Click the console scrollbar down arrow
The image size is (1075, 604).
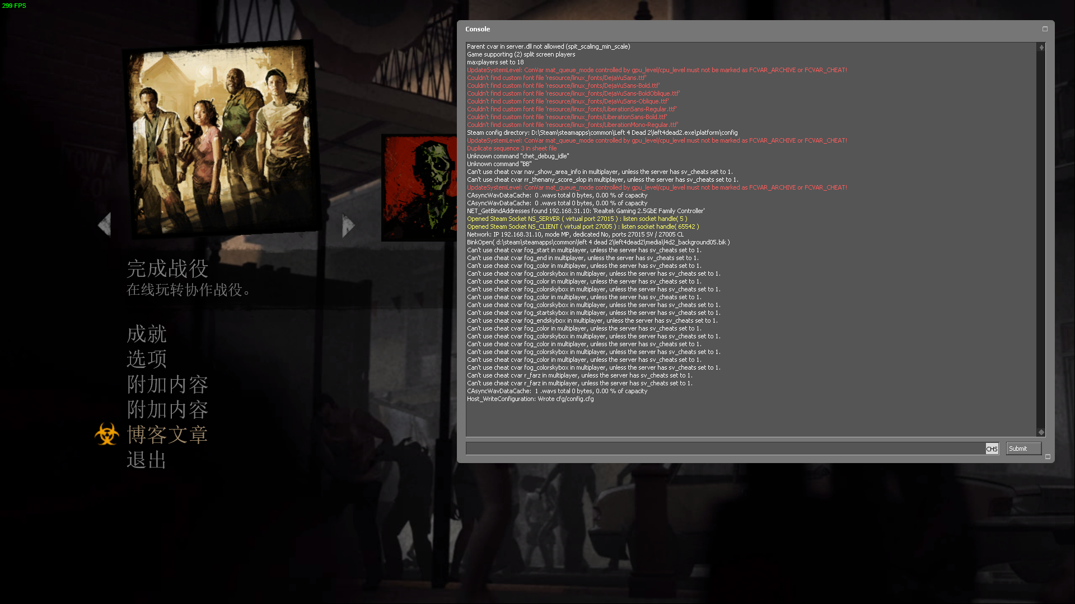click(1041, 432)
